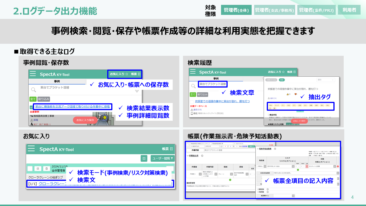This screenshot has width=366, height=206.
Task: Click magnifier icon in 検索履歴 panel
Action: click(193, 86)
